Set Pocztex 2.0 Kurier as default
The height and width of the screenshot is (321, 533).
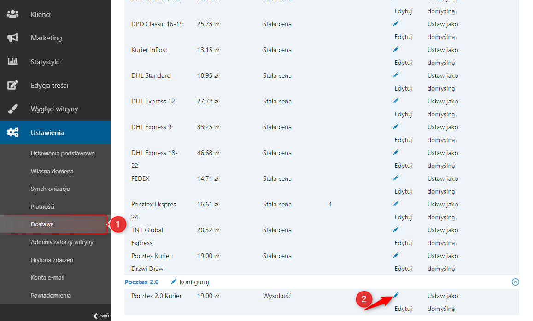443,302
